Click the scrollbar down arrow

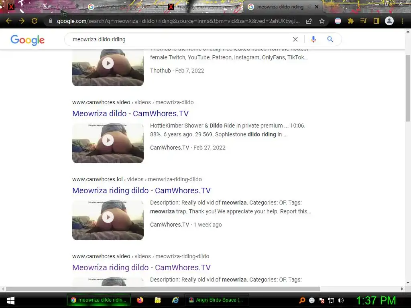[x=408, y=283]
